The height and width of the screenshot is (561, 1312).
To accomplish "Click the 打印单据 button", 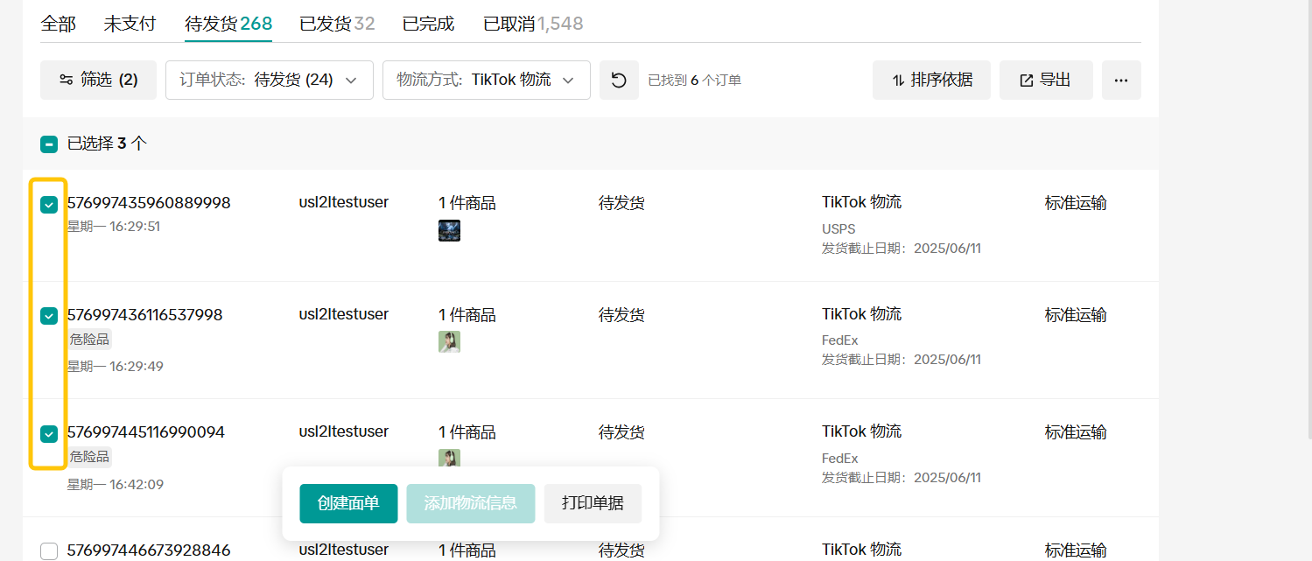I will (593, 503).
